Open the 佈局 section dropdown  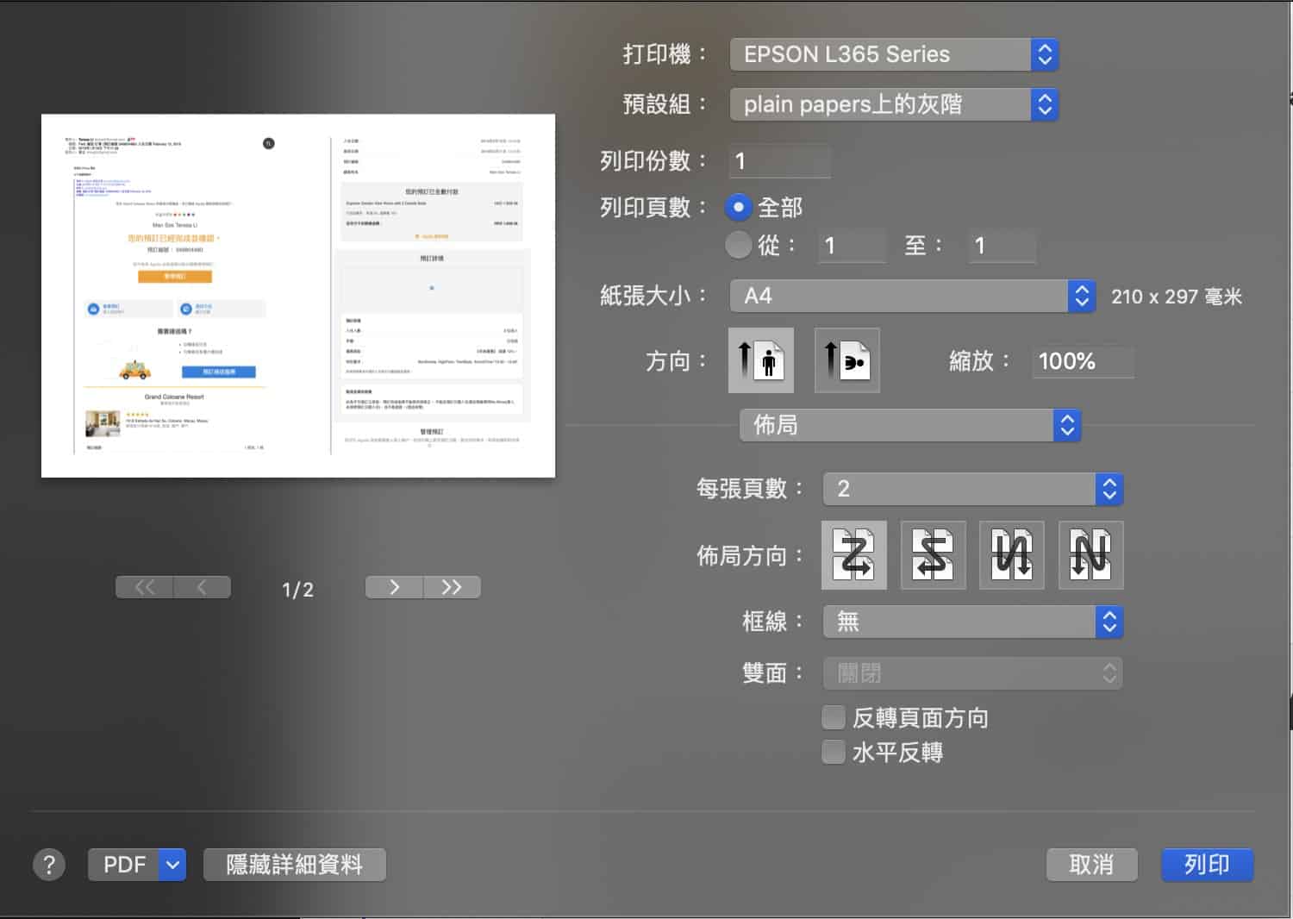910,425
